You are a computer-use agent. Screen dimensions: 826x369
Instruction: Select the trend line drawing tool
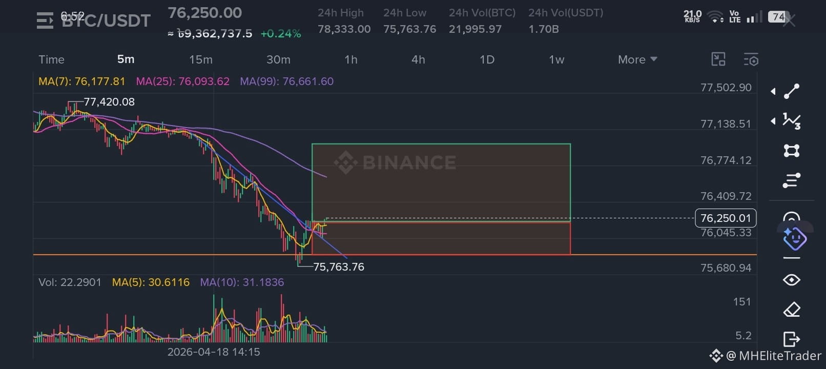click(x=792, y=91)
